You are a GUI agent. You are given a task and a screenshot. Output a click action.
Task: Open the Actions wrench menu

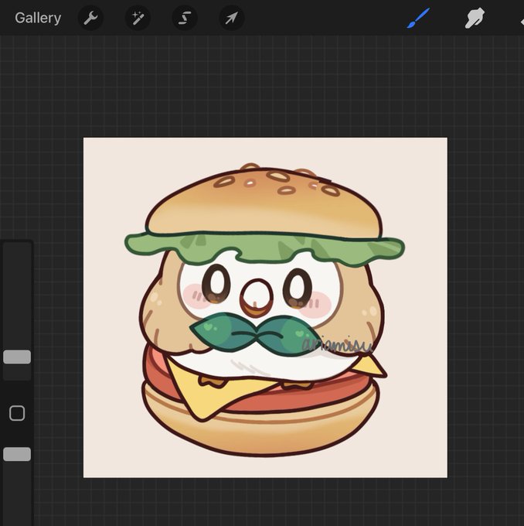point(90,18)
